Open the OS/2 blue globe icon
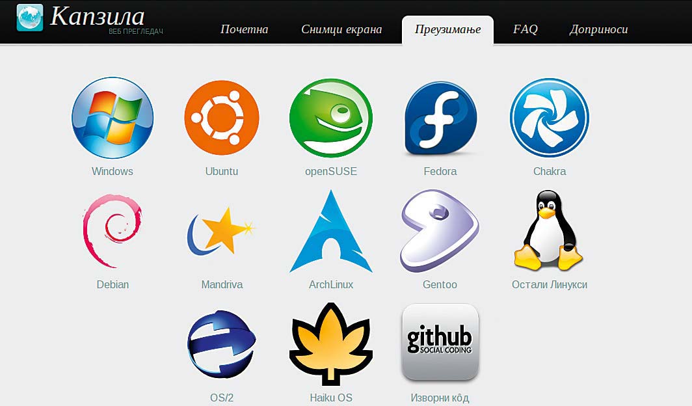Viewport: 692px width, 406px height. 222,344
